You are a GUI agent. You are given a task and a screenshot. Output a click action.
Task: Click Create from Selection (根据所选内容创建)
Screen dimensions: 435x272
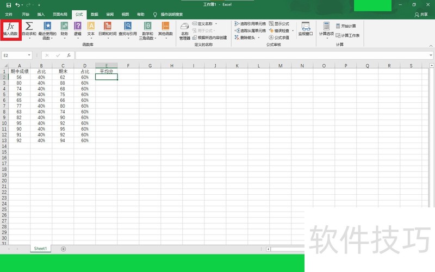pos(210,38)
